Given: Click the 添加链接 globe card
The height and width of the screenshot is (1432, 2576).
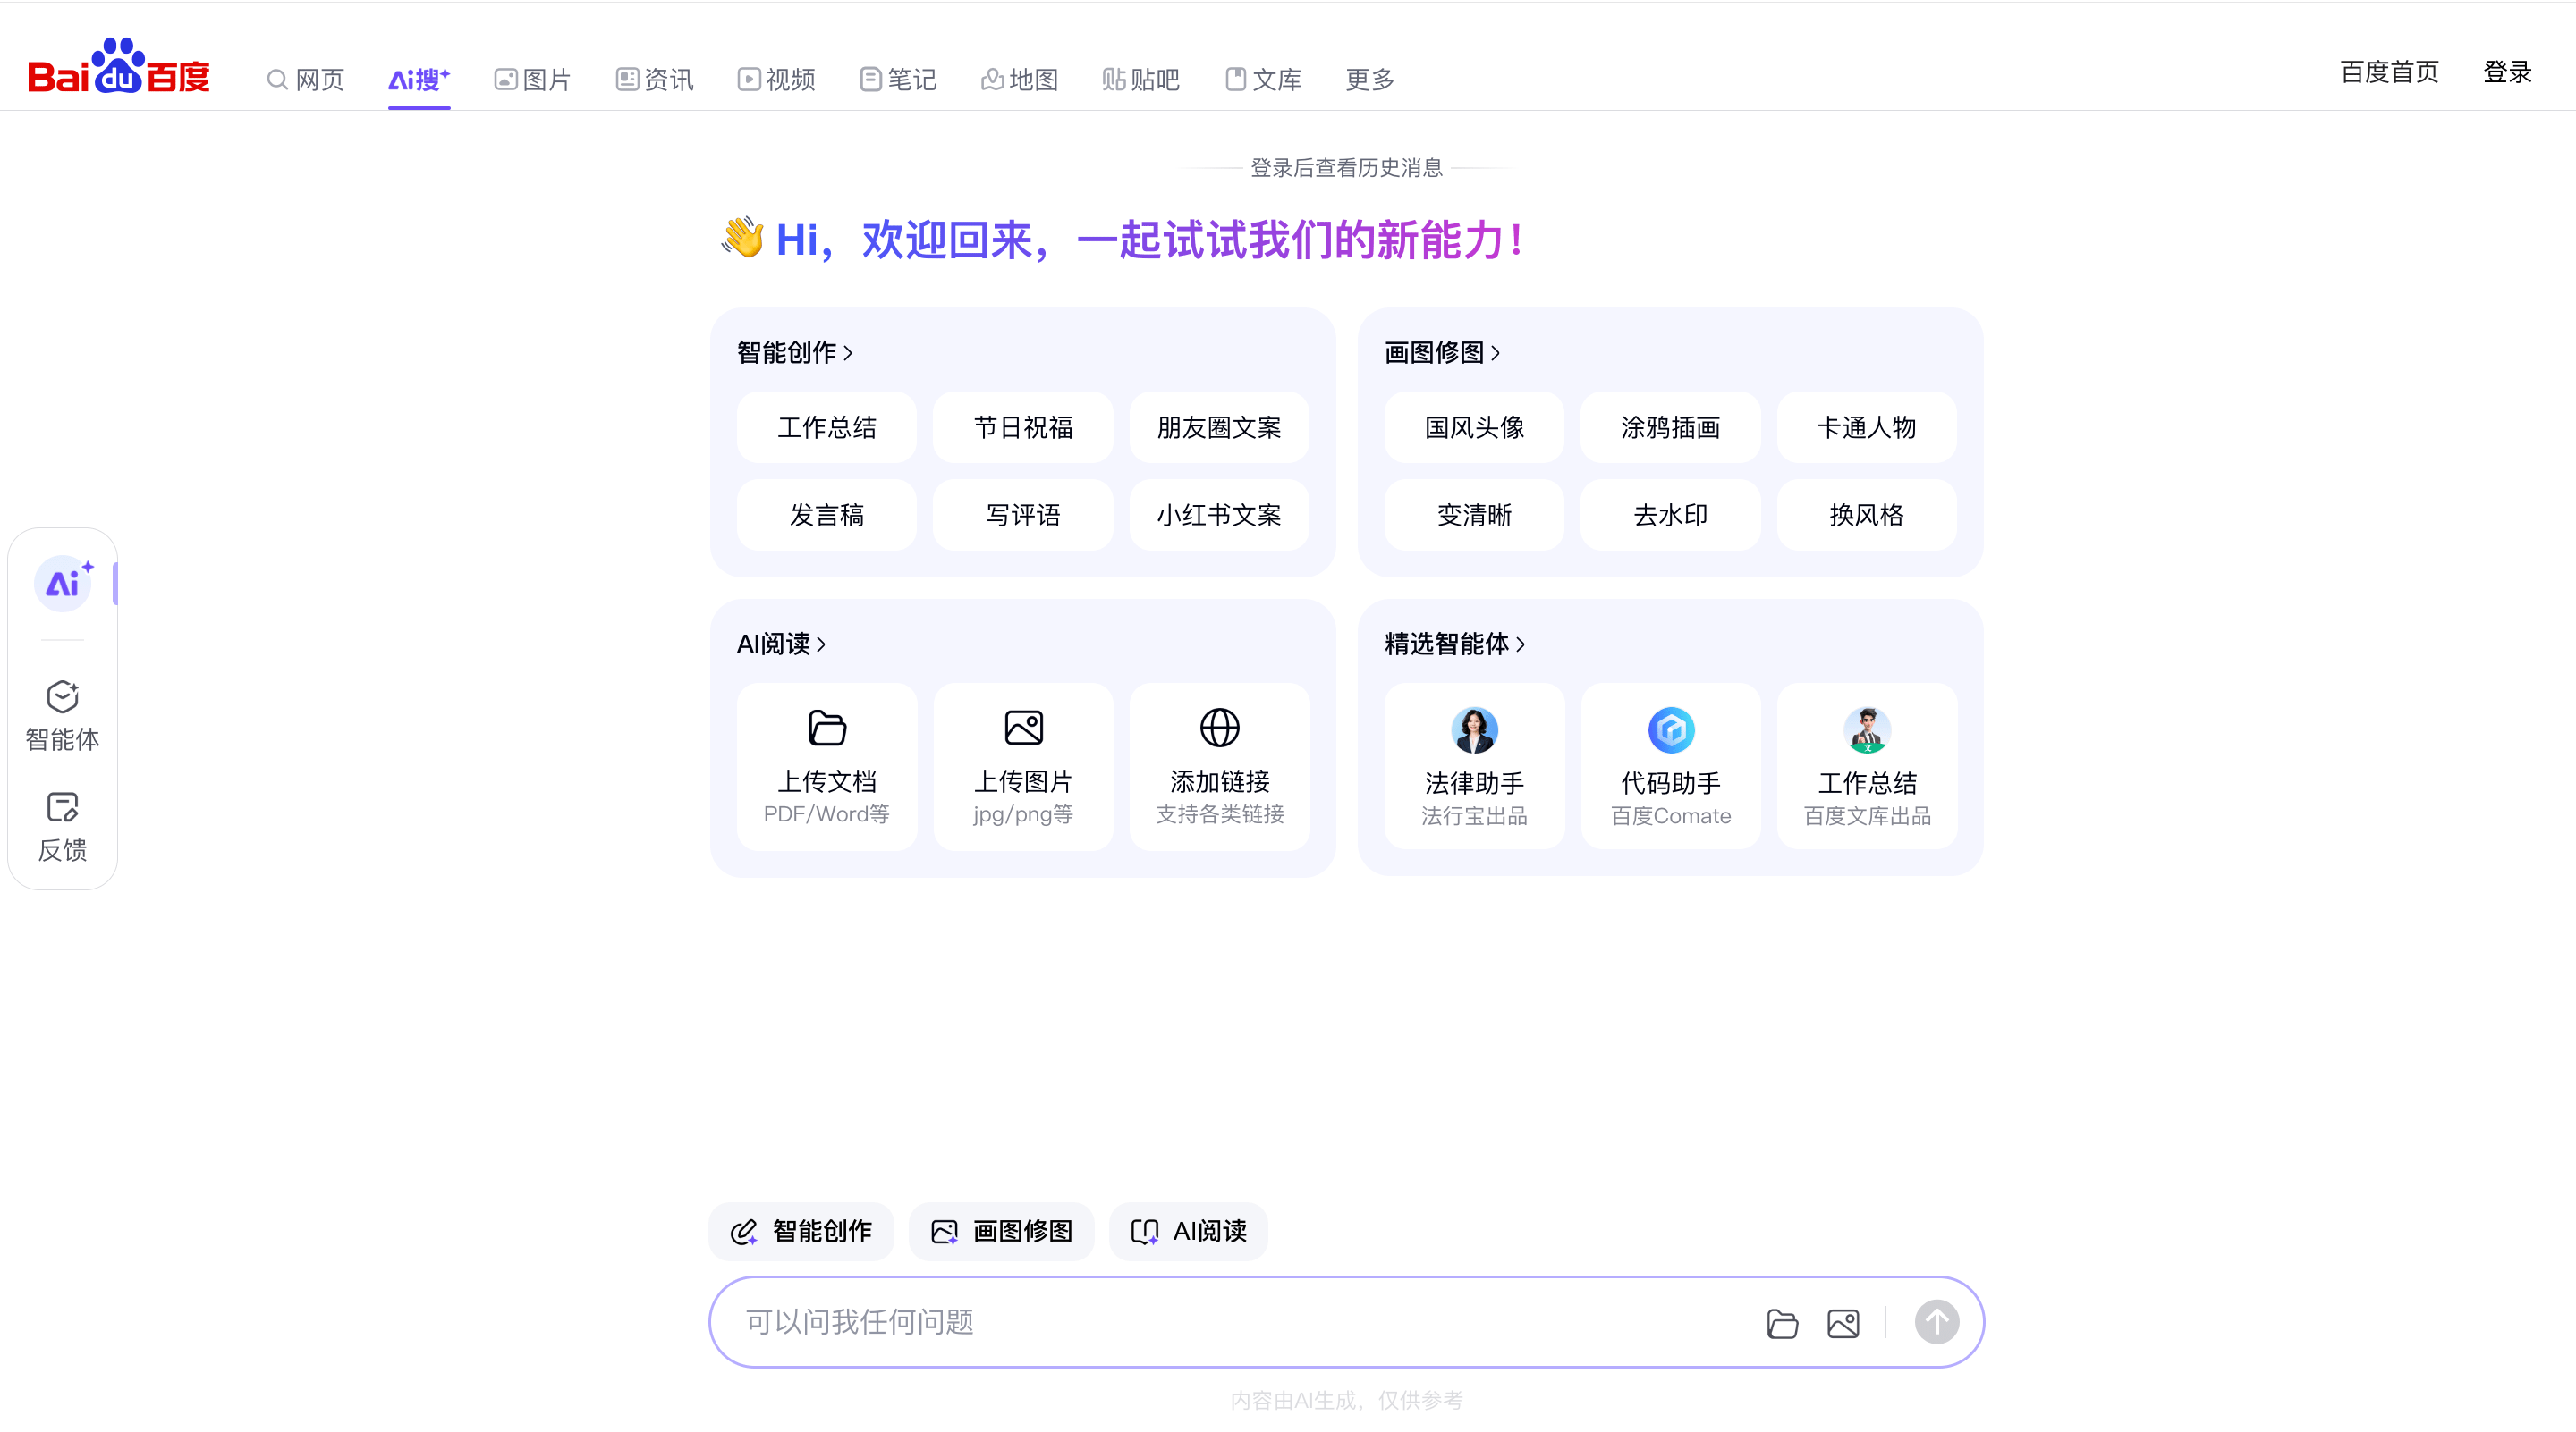Looking at the screenshot, I should 1219,766.
